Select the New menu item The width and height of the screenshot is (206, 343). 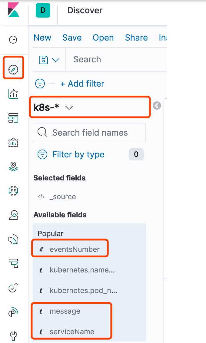coord(42,38)
